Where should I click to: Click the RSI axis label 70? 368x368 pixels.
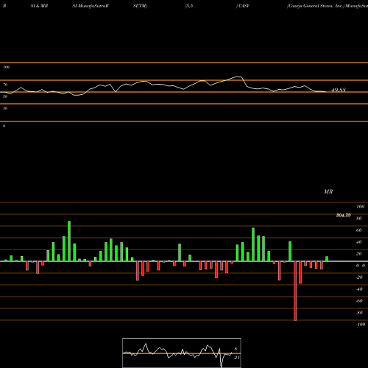[5, 85]
